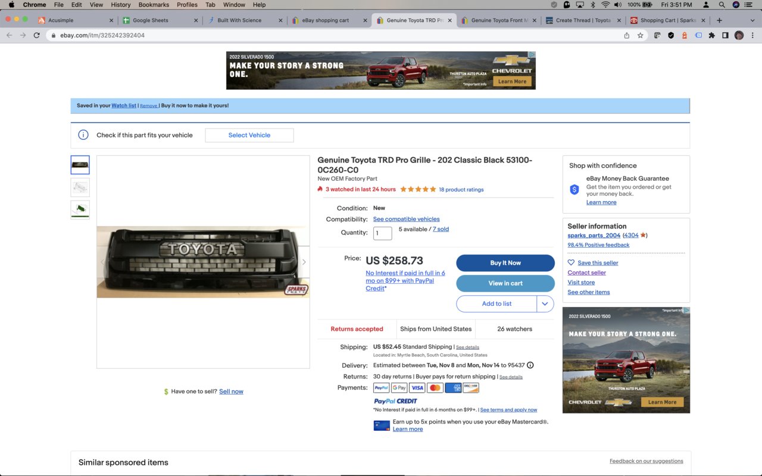Open the Extensions puzzle-piece menu
762x476 pixels.
(711, 35)
